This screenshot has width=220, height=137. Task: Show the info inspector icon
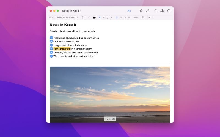pyautogui.click(x=169, y=11)
